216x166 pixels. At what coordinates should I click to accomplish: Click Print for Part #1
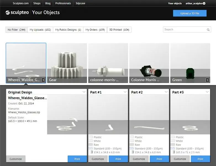[118, 159]
